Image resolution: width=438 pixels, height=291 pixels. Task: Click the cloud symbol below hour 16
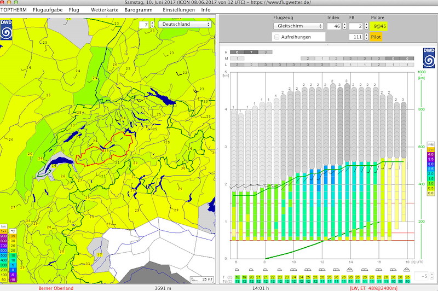378,270
